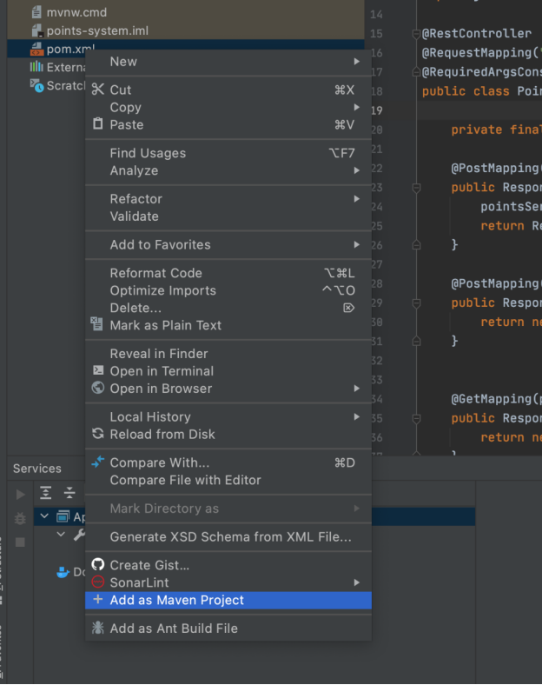
Task: Click the Services panel title
Action: tap(37, 469)
